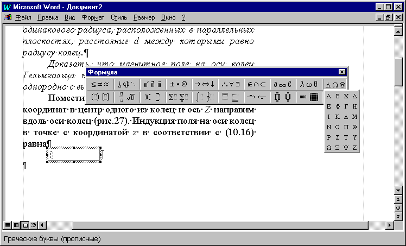Insert capital Theta from Greek palette
This screenshot has width=406, height=246.
355,127
